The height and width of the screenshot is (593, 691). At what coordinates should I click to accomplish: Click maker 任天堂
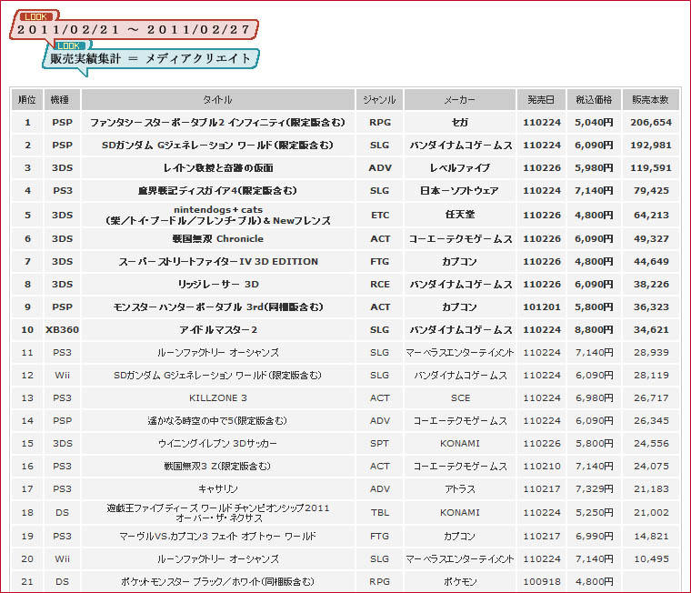coord(460,215)
